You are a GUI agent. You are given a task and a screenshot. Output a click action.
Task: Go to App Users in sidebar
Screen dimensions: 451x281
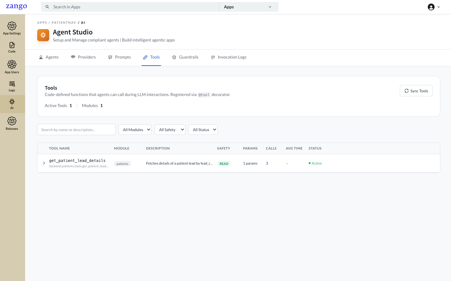coord(12,67)
